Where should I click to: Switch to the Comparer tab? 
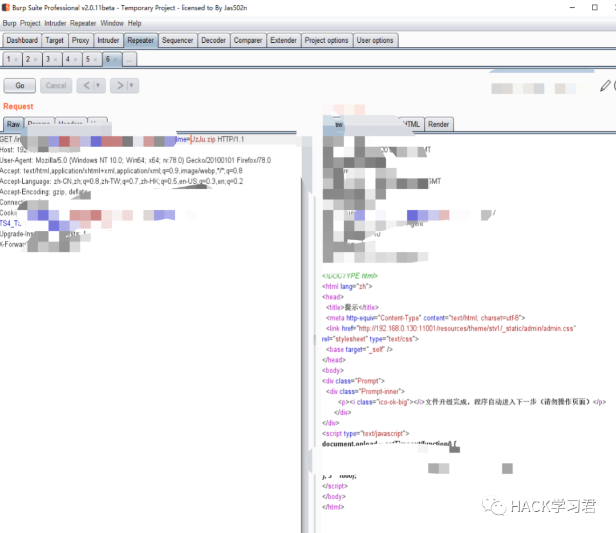[248, 40]
